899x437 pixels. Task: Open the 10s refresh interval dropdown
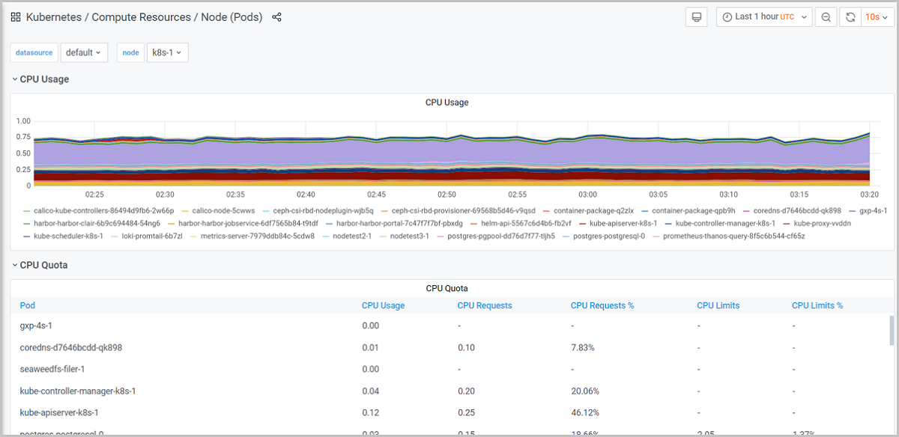[875, 17]
